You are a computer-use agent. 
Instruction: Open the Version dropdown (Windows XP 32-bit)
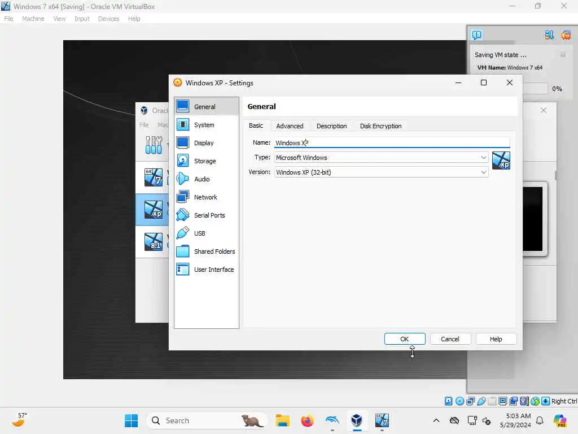coord(381,172)
